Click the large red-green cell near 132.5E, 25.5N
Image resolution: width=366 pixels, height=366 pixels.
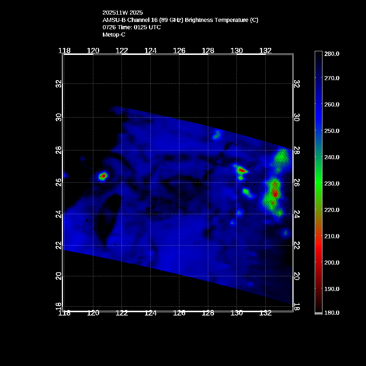click(x=274, y=193)
